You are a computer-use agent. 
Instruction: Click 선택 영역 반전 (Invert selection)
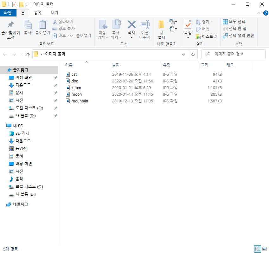coord(238,36)
